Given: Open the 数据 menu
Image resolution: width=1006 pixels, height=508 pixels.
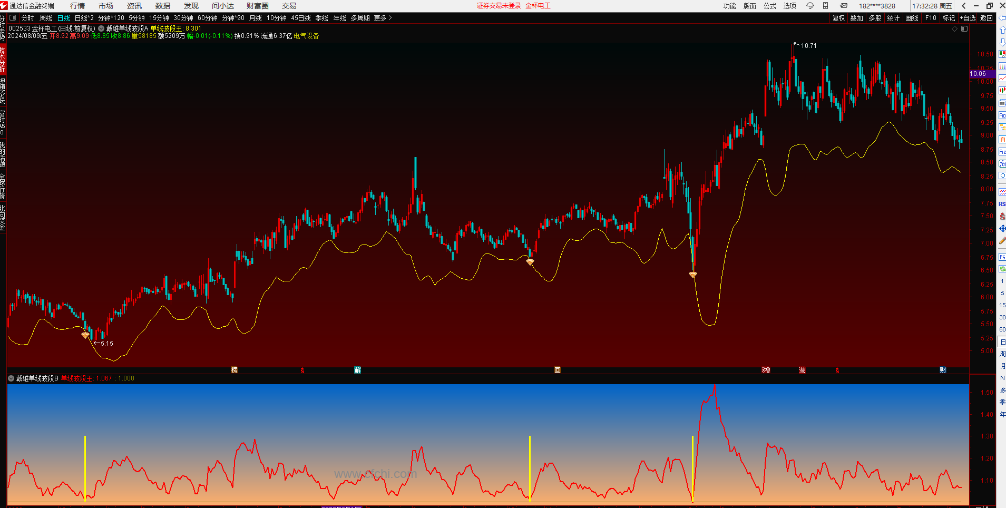Looking at the screenshot, I should pyautogui.click(x=163, y=6).
